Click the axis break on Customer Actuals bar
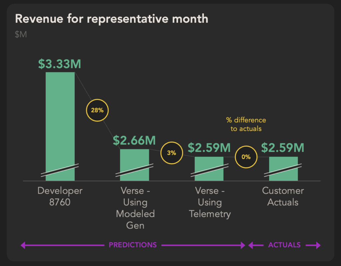The height and width of the screenshot is (266, 341). click(283, 170)
